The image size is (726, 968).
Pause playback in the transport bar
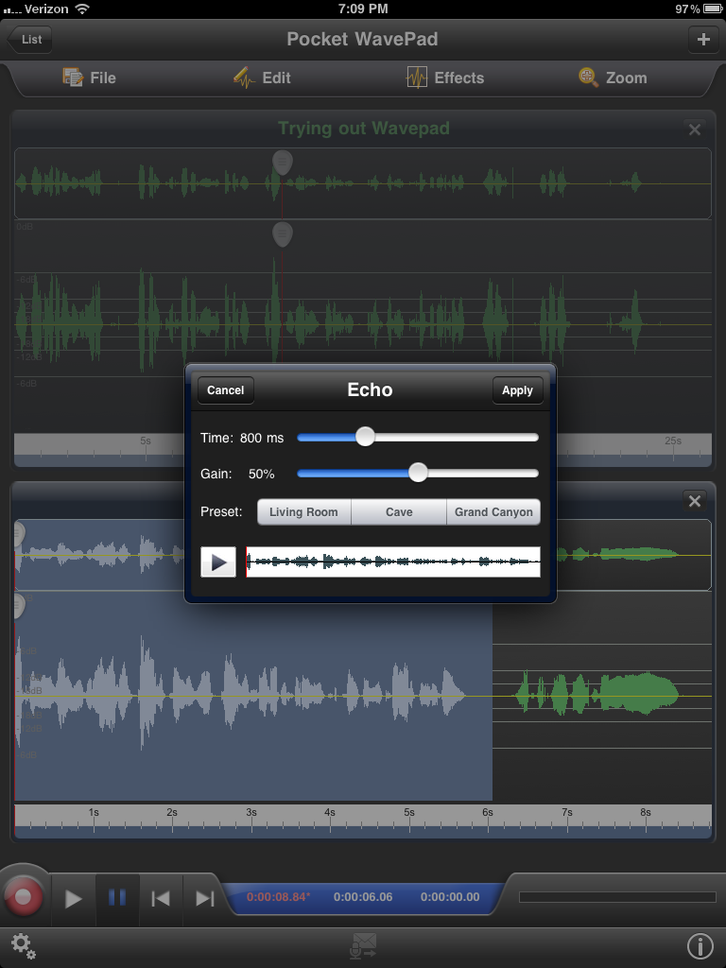click(x=117, y=898)
